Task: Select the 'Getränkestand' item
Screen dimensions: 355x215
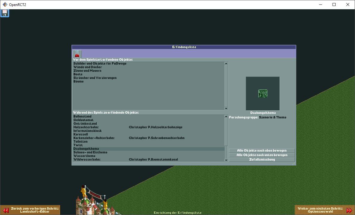Action: point(148,124)
